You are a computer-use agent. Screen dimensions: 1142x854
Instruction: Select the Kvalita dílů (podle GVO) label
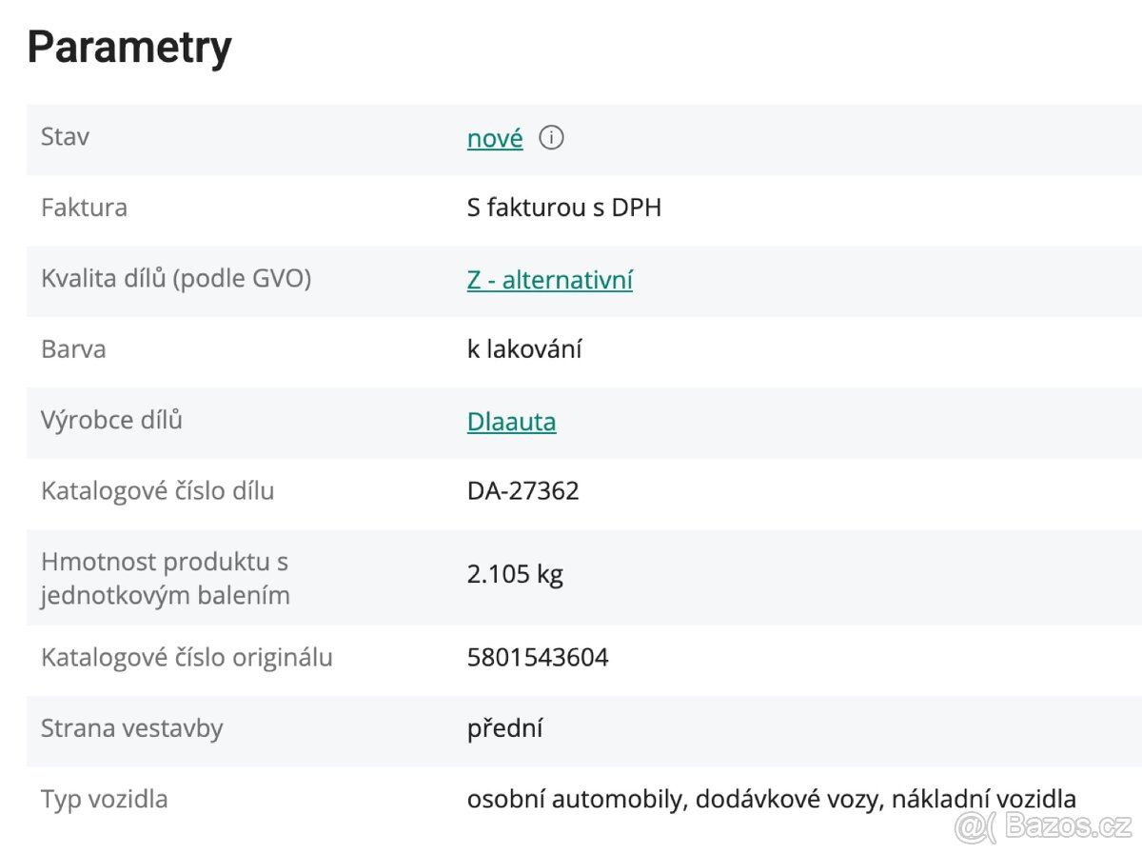pyautogui.click(x=176, y=279)
